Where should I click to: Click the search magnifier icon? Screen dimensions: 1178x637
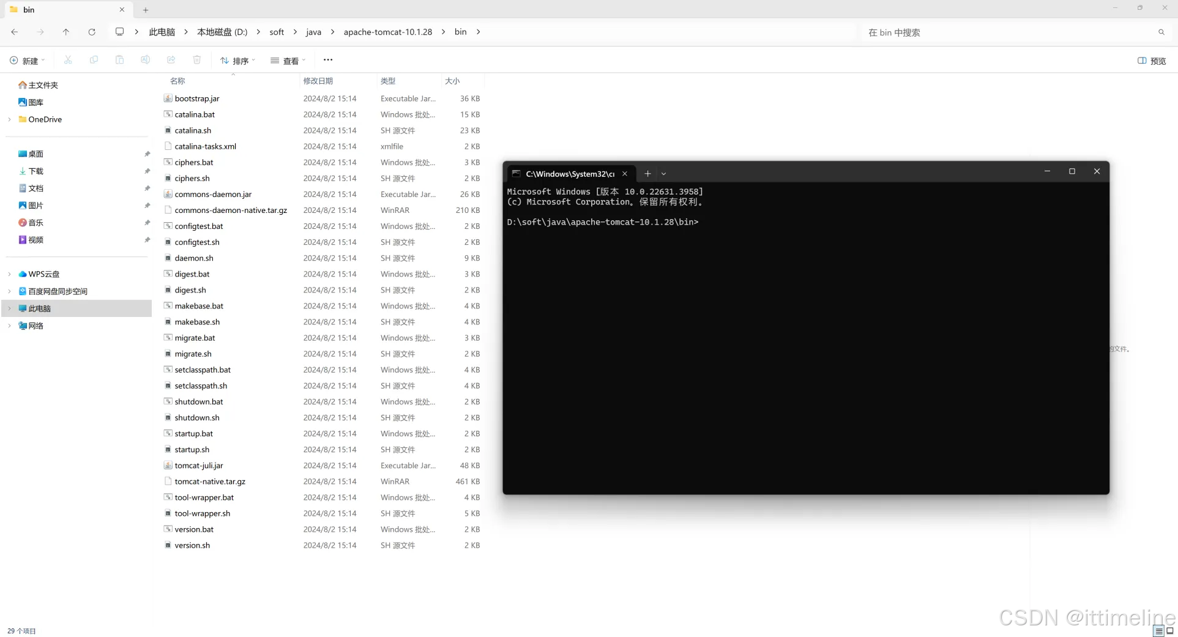tap(1161, 32)
